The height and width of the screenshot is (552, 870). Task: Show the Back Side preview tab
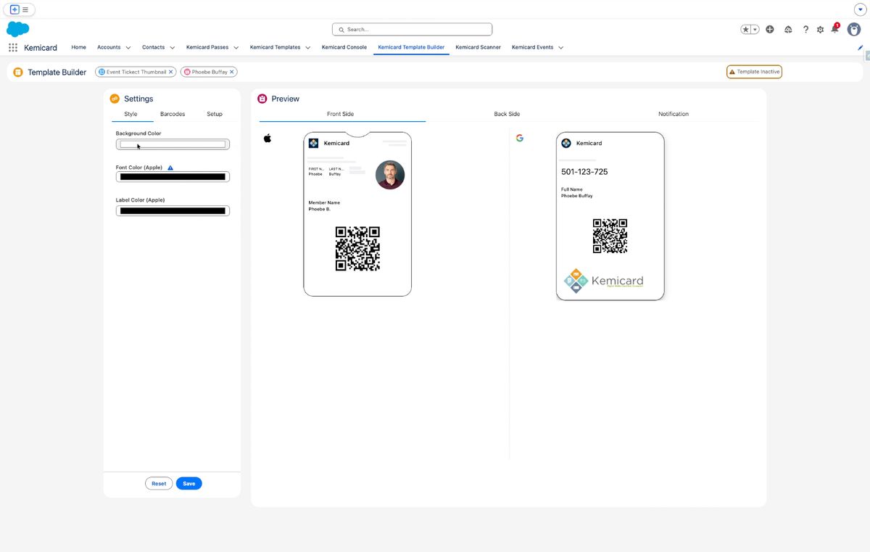[507, 114]
